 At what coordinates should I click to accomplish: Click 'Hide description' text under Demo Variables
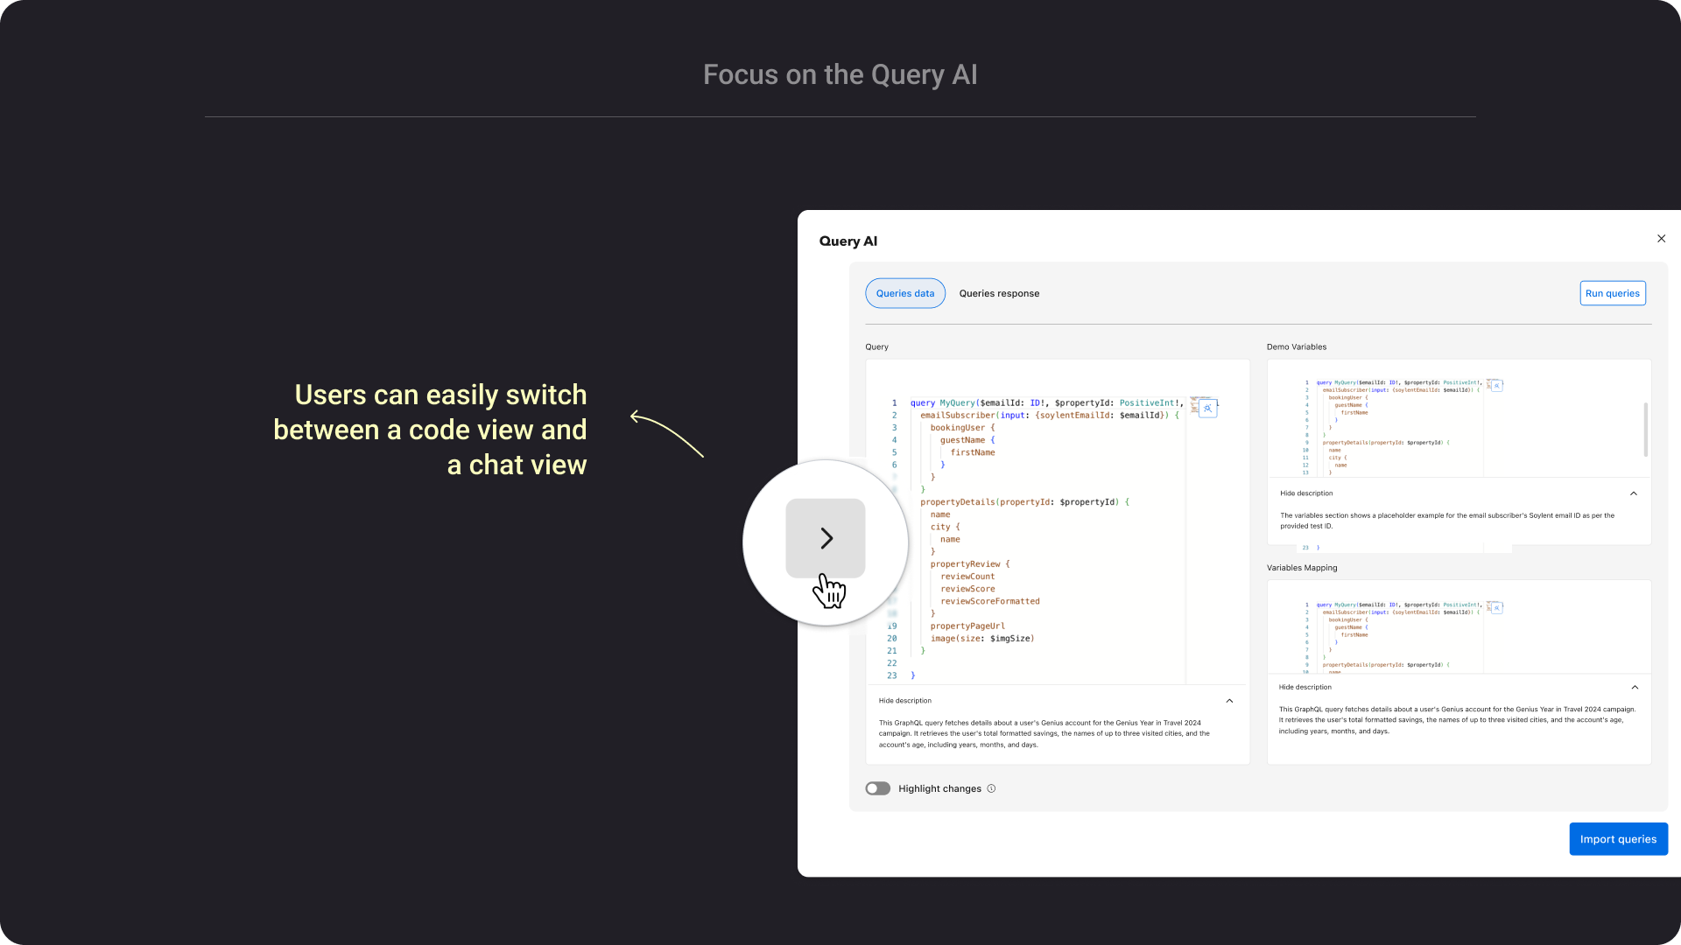[1306, 493]
